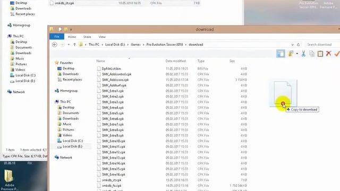
Task: Open Homegroup in download window sidebar
Action: pyautogui.click(x=69, y=91)
